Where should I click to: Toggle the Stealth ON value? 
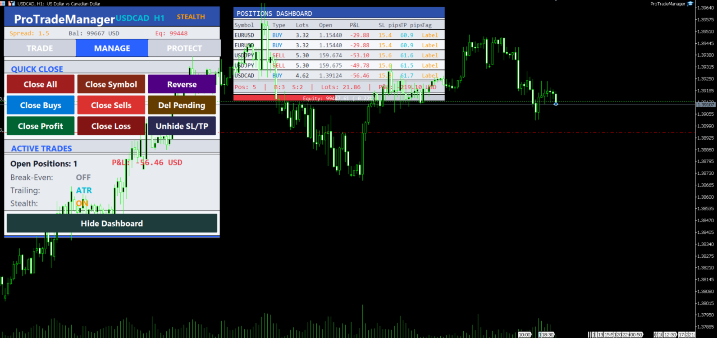point(82,203)
